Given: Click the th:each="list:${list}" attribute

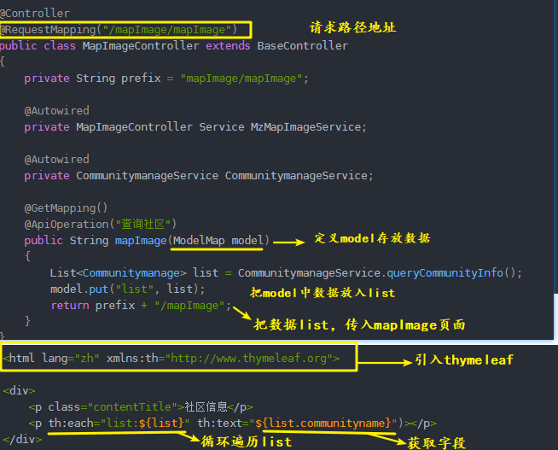Looking at the screenshot, I should point(119,424).
